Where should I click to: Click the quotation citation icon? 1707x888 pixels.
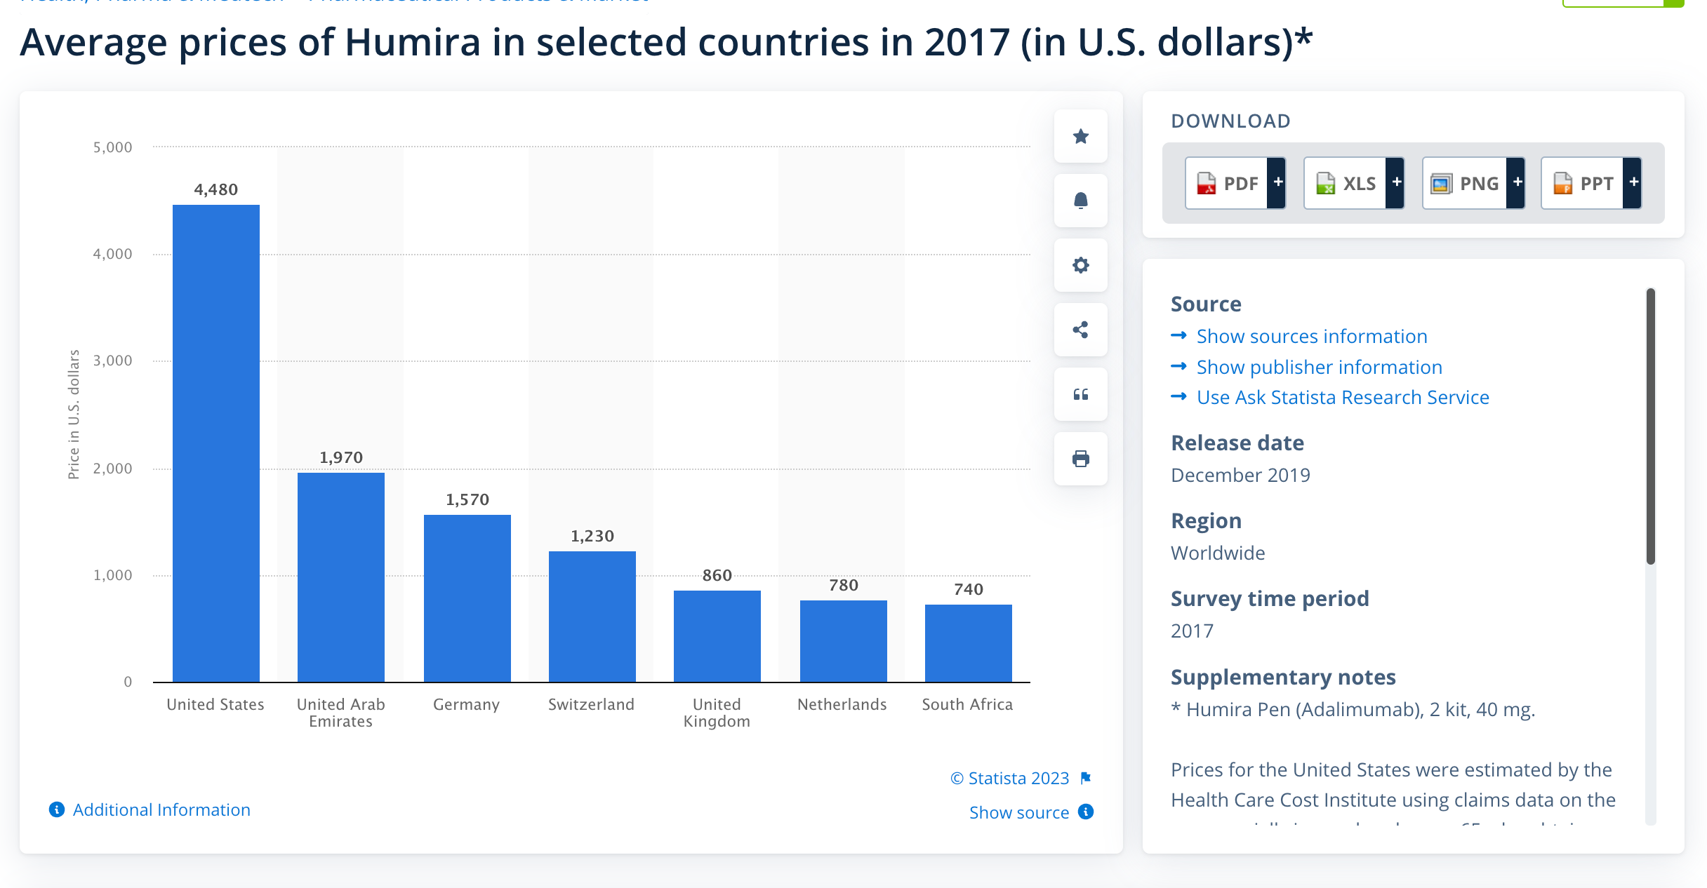1080,394
